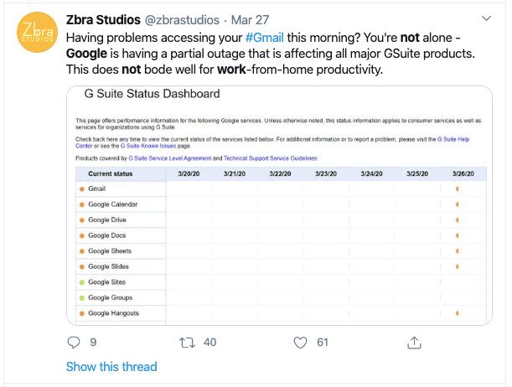This screenshot has width=512, height=387.
Task: Like the tweet with heart icon
Action: pyautogui.click(x=301, y=342)
